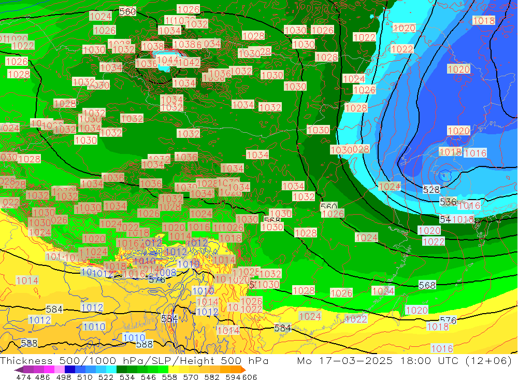This screenshot has height=380, width=518.
Task: Click the darkest green legend swatch
Action: (x=122, y=370)
